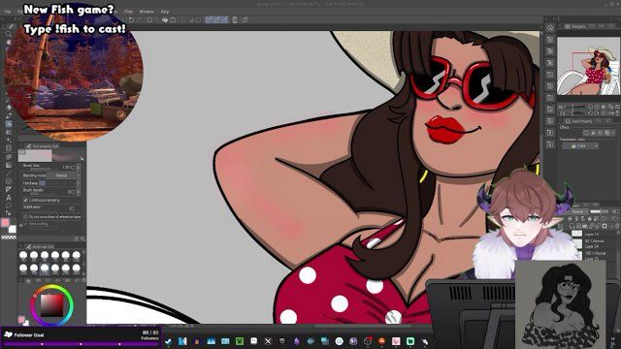Image resolution: width=621 pixels, height=349 pixels.
Task: Click the Hardness slider
Action: click(57, 183)
